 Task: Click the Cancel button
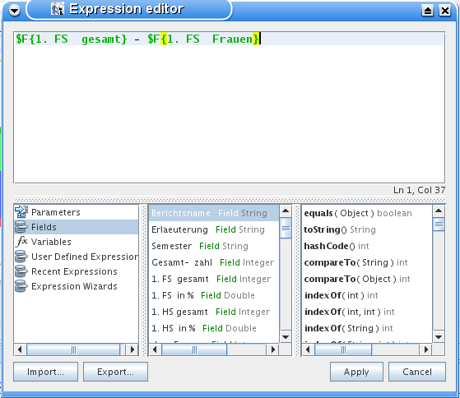[x=417, y=372]
